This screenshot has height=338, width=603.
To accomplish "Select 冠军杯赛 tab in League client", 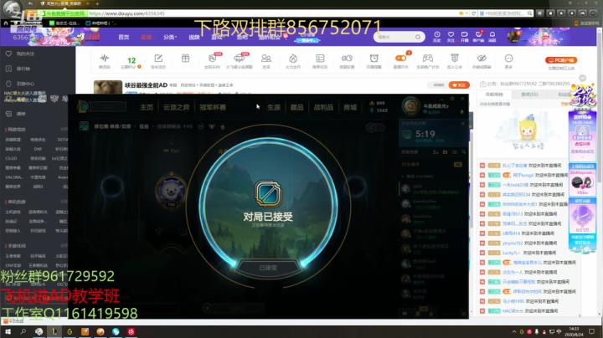I will 213,107.
